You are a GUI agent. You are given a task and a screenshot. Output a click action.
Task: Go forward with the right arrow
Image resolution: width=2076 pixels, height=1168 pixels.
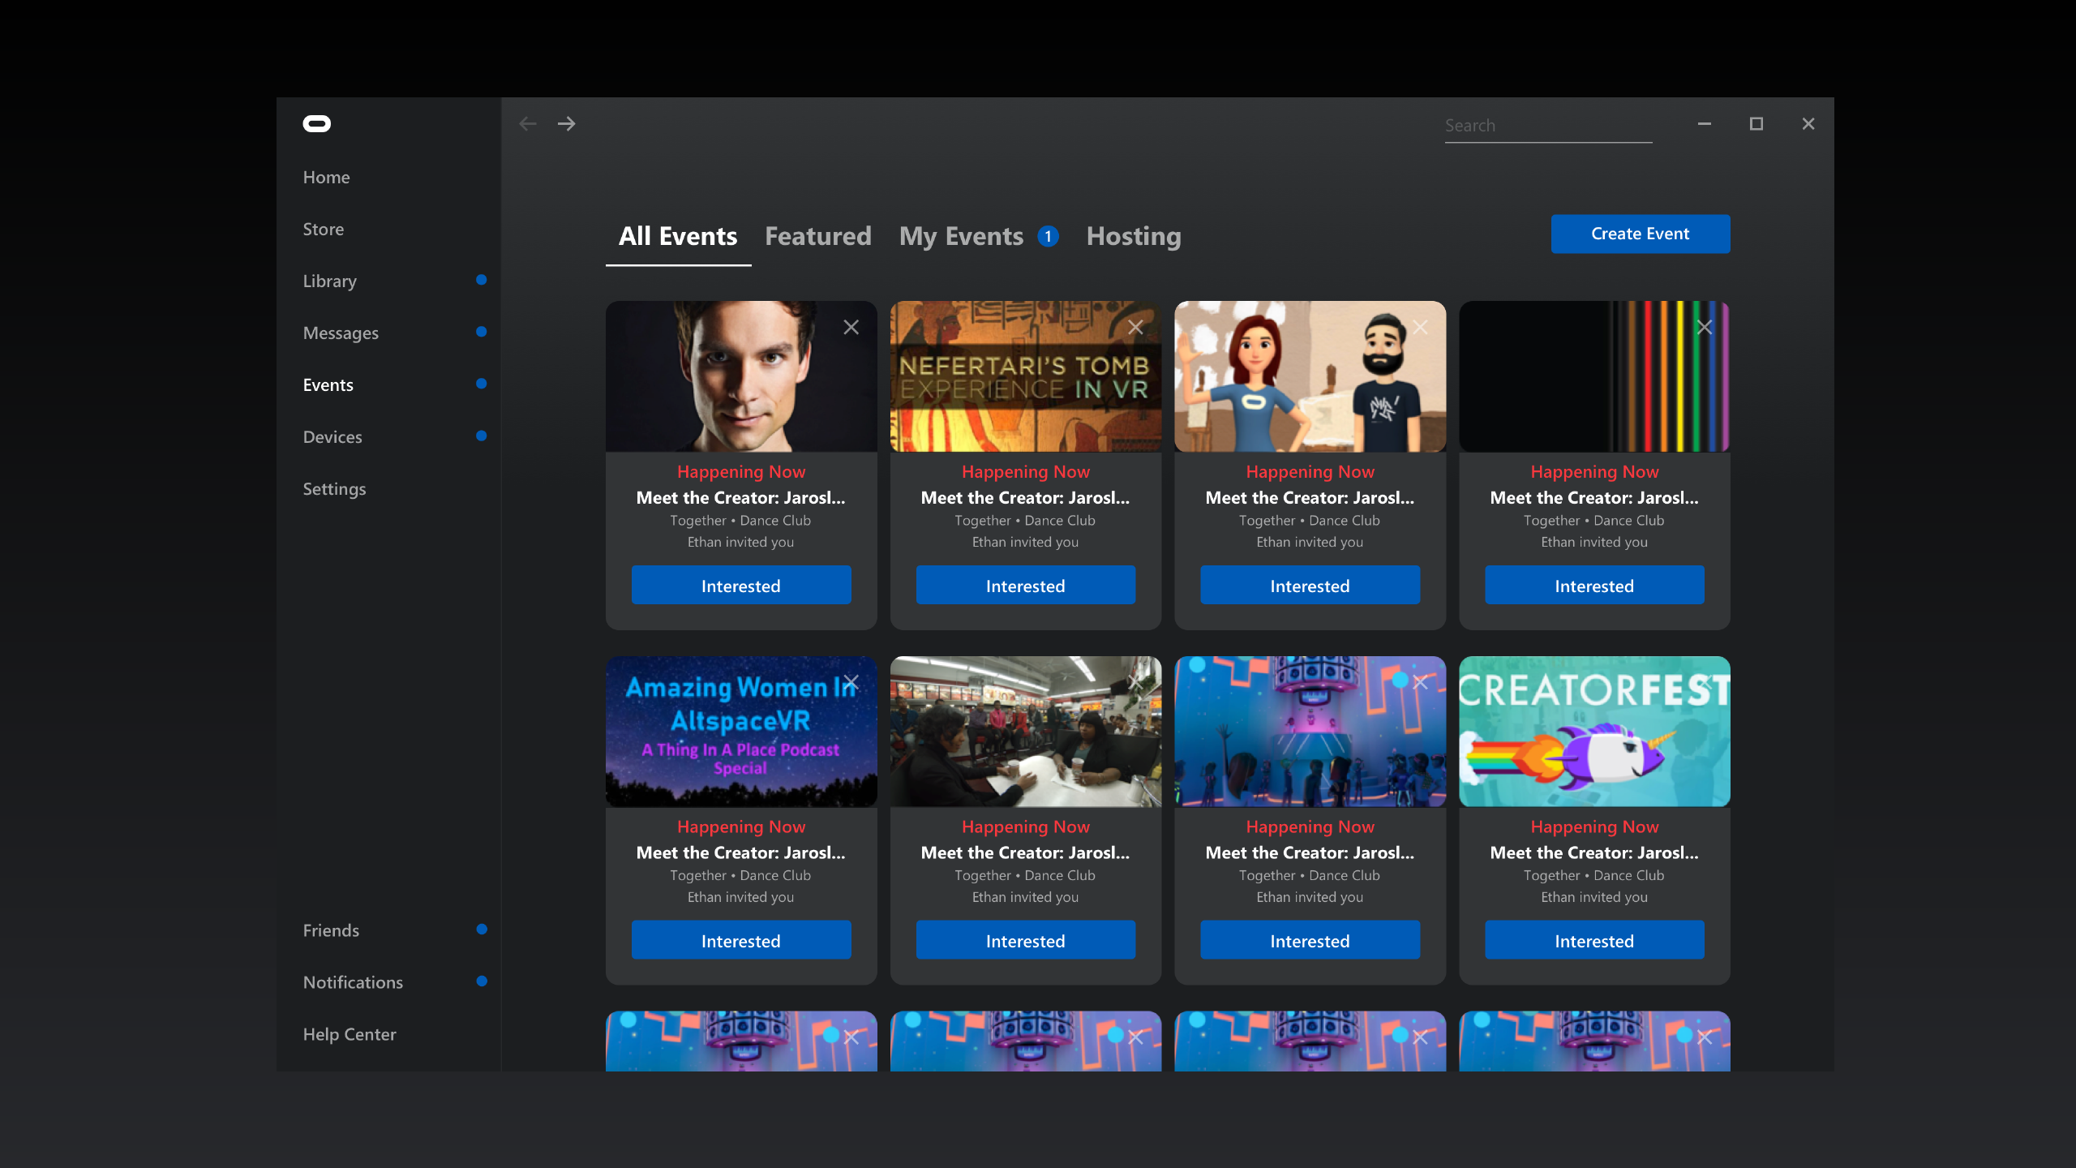tap(567, 123)
